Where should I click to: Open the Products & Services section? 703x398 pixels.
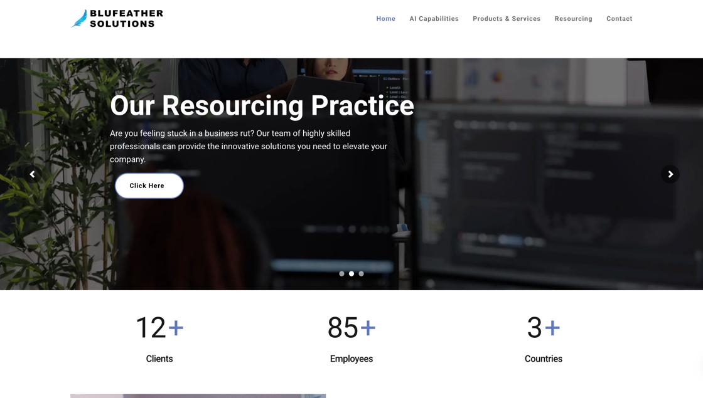pos(507,18)
